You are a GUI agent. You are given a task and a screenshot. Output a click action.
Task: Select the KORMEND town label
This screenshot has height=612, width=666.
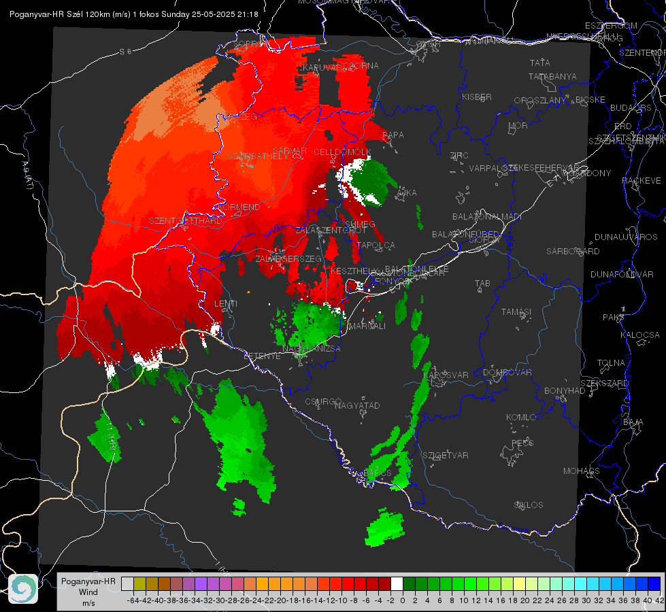[x=239, y=207]
